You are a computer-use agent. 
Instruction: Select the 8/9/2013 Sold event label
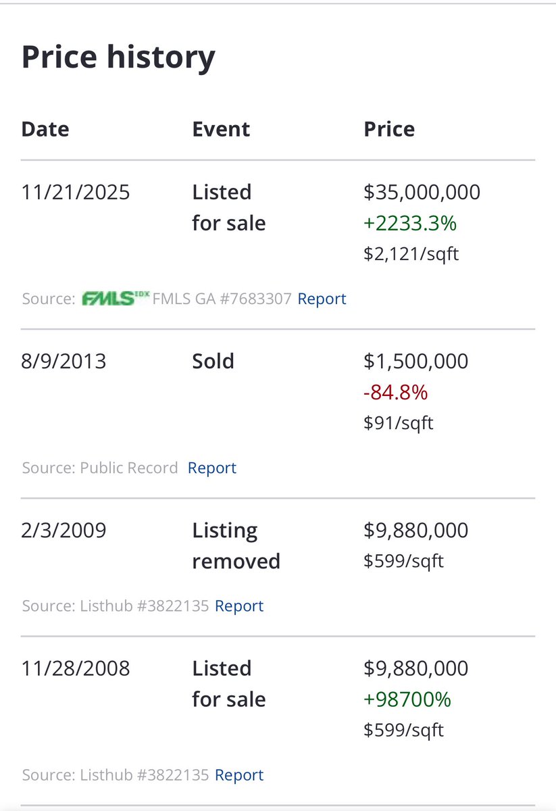[x=213, y=361]
